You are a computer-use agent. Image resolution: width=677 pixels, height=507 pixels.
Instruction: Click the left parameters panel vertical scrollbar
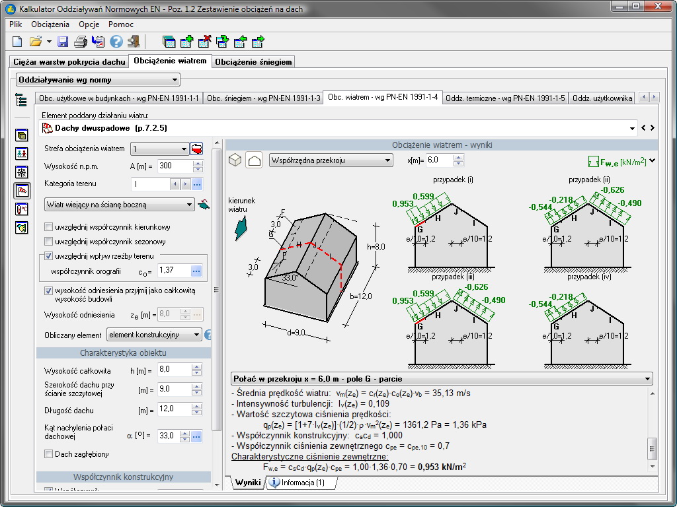click(x=217, y=289)
